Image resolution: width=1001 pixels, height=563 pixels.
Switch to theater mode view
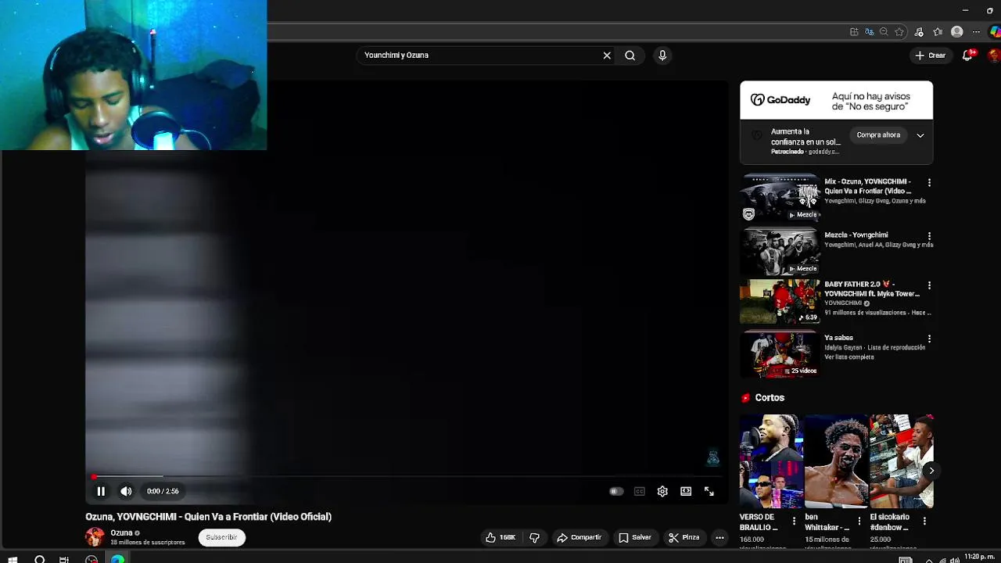pyautogui.click(x=686, y=491)
